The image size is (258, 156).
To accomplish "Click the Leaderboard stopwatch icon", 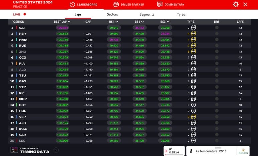I will (x=72, y=4).
